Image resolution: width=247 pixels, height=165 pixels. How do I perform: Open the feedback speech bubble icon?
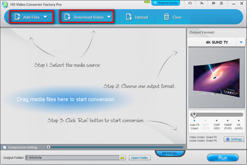(213, 3)
